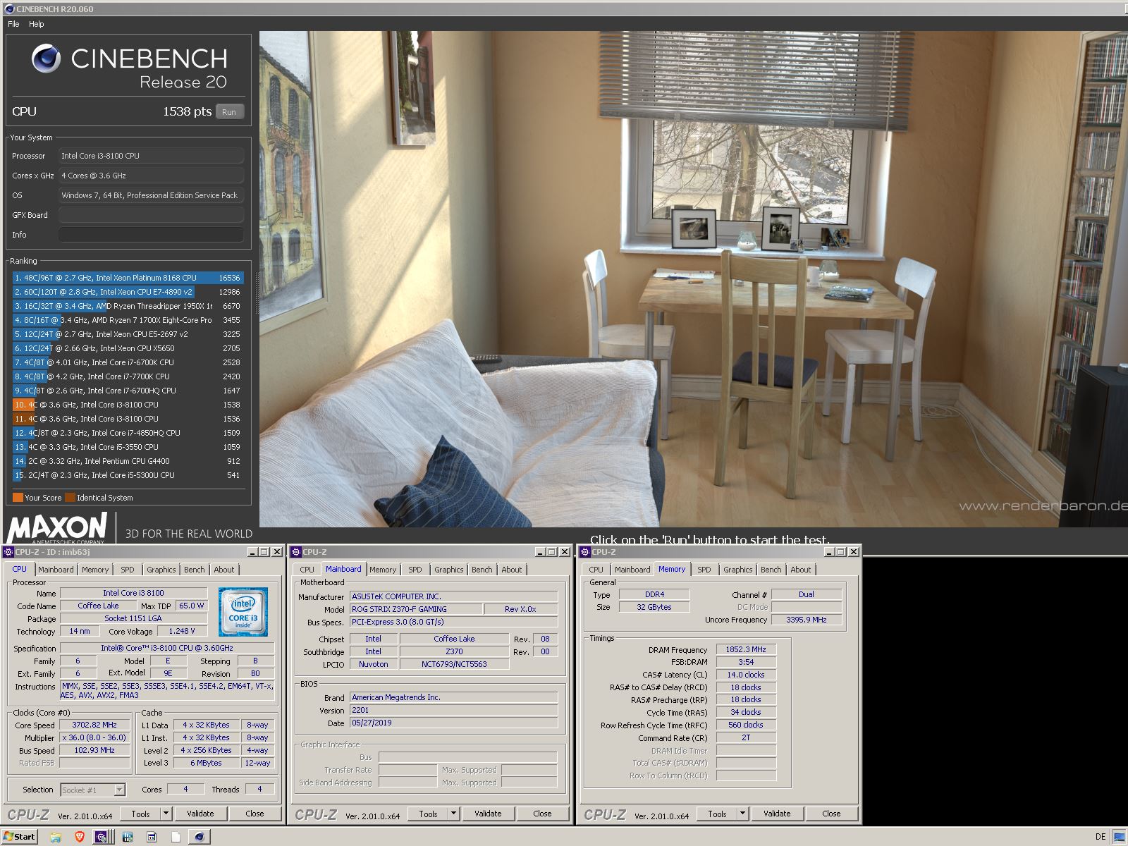1128x846 pixels.
Task: Click Validate in Memory CPU-Z window
Action: (x=777, y=814)
